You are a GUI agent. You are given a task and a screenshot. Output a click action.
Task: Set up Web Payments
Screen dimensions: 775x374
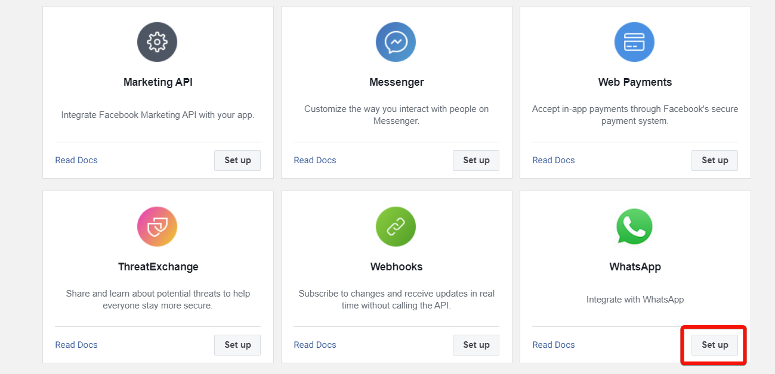(715, 160)
